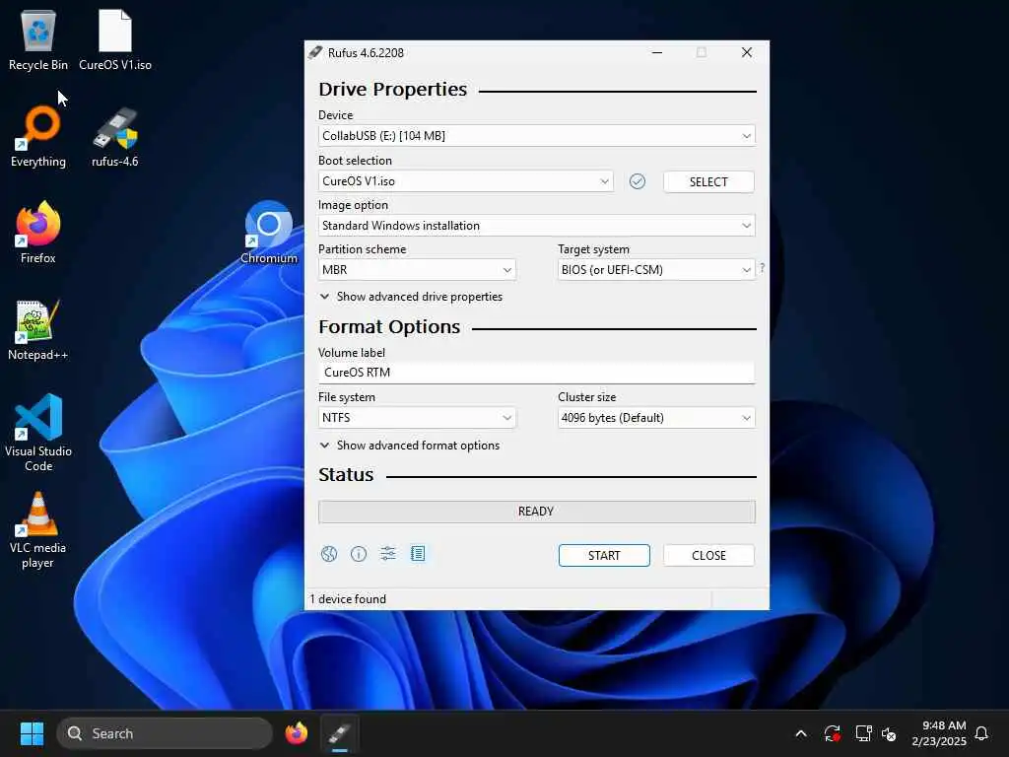Click the 'Partition scheme' label
This screenshot has width=1009, height=757.
[363, 249]
